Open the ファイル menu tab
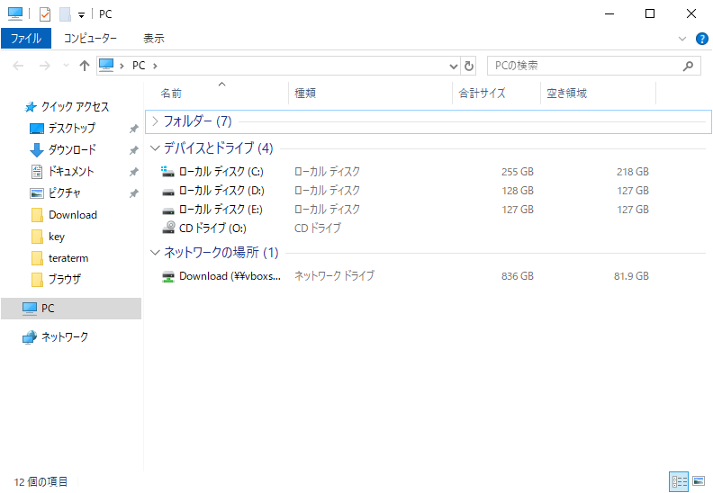This screenshot has width=713, height=493. click(x=26, y=39)
